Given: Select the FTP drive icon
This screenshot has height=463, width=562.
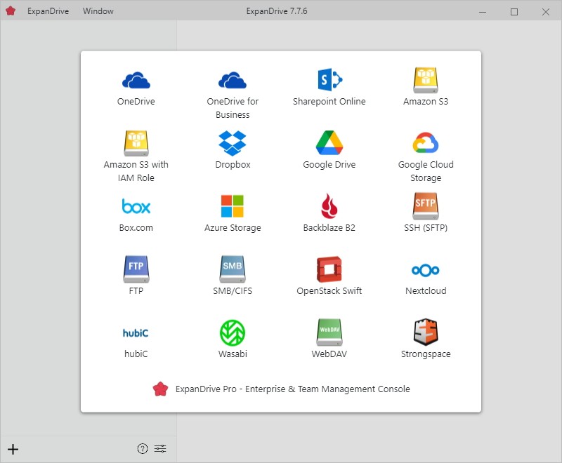Looking at the screenshot, I should click(136, 269).
